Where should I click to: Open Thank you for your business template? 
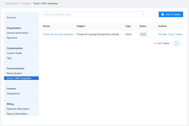[x=58, y=34]
